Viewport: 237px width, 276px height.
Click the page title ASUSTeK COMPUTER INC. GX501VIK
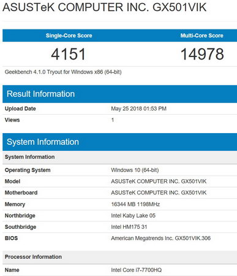point(104,7)
